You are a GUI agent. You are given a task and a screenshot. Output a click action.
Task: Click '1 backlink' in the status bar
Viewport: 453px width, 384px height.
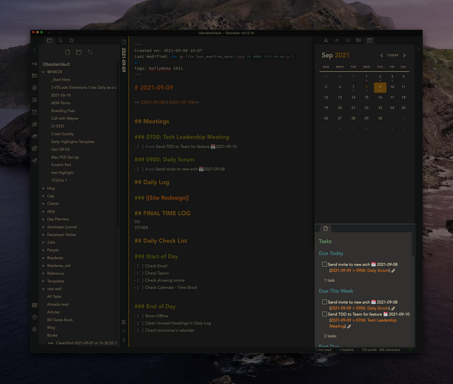(x=346, y=350)
